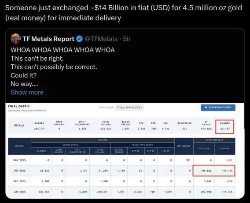Viewport: 250px width, 203px height.
Task: Click the embedded CME data table image
Action: (125, 151)
